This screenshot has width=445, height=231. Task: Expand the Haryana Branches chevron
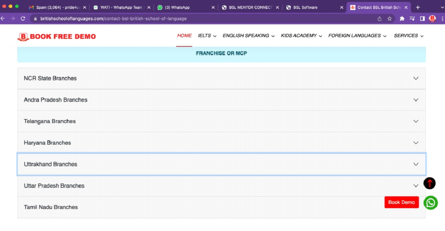pyautogui.click(x=415, y=143)
